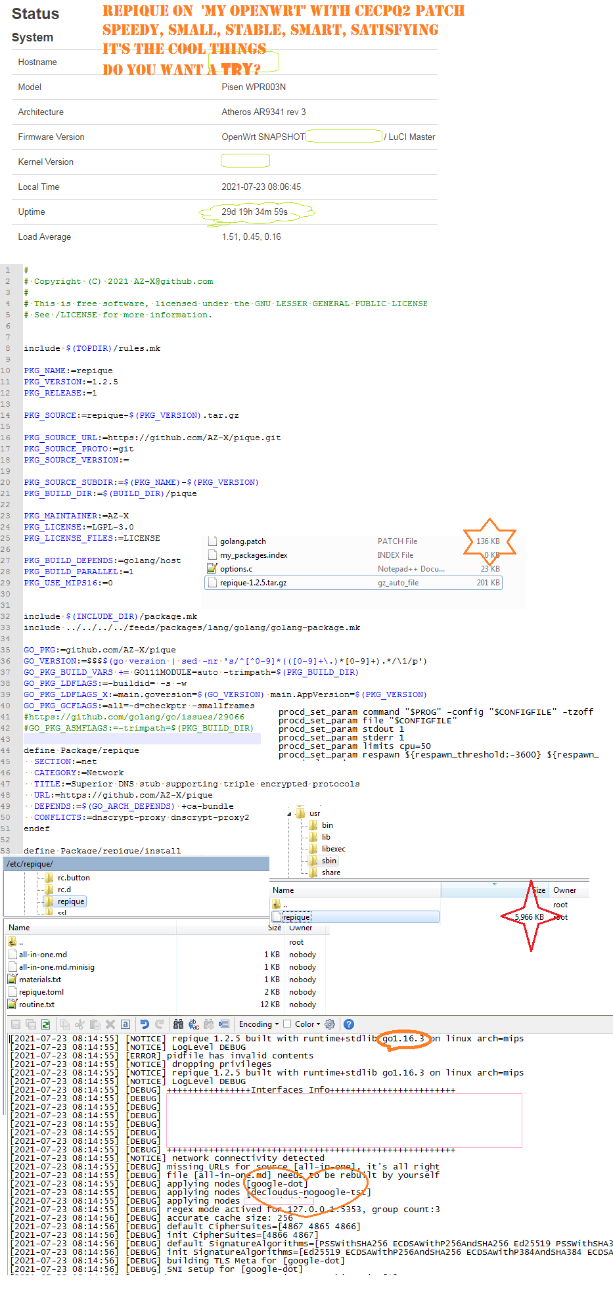Viewport: 613px width, 1314px height.
Task: Select the share folder in tree
Action: [x=324, y=872]
